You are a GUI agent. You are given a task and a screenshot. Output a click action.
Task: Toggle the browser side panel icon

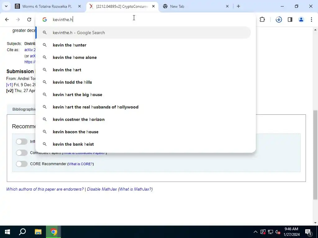pyautogui.click(x=290, y=20)
